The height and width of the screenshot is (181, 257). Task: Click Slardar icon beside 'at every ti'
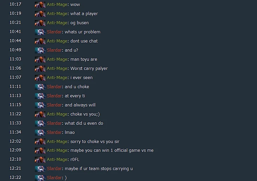click(x=40, y=96)
